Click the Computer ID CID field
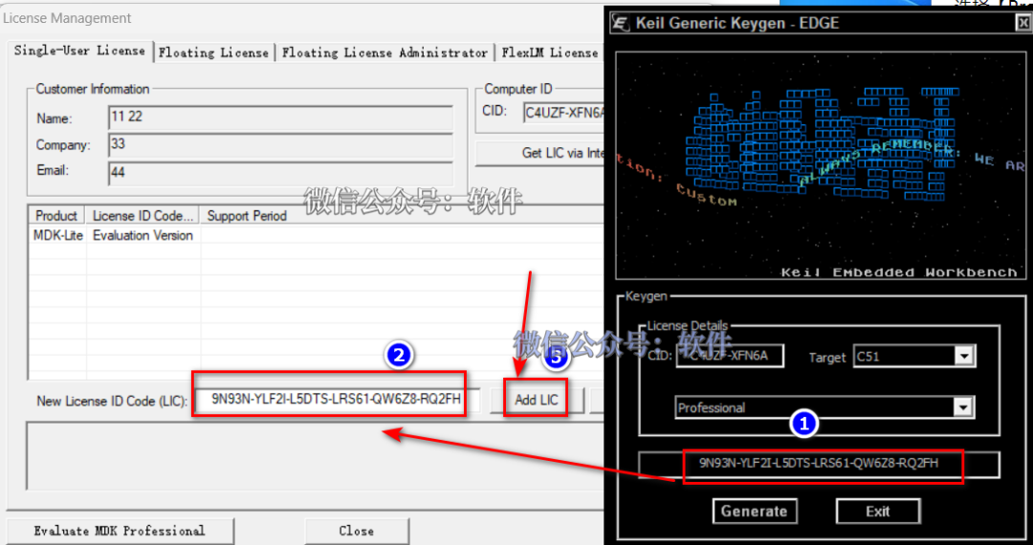1033x545 pixels. point(564,113)
